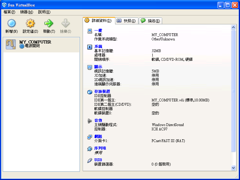
Task: Click the USB plug icon
Action: 90,160
